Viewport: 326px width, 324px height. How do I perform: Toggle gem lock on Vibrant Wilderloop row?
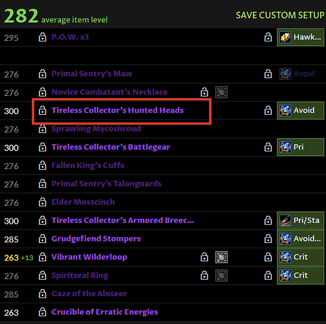click(x=204, y=257)
